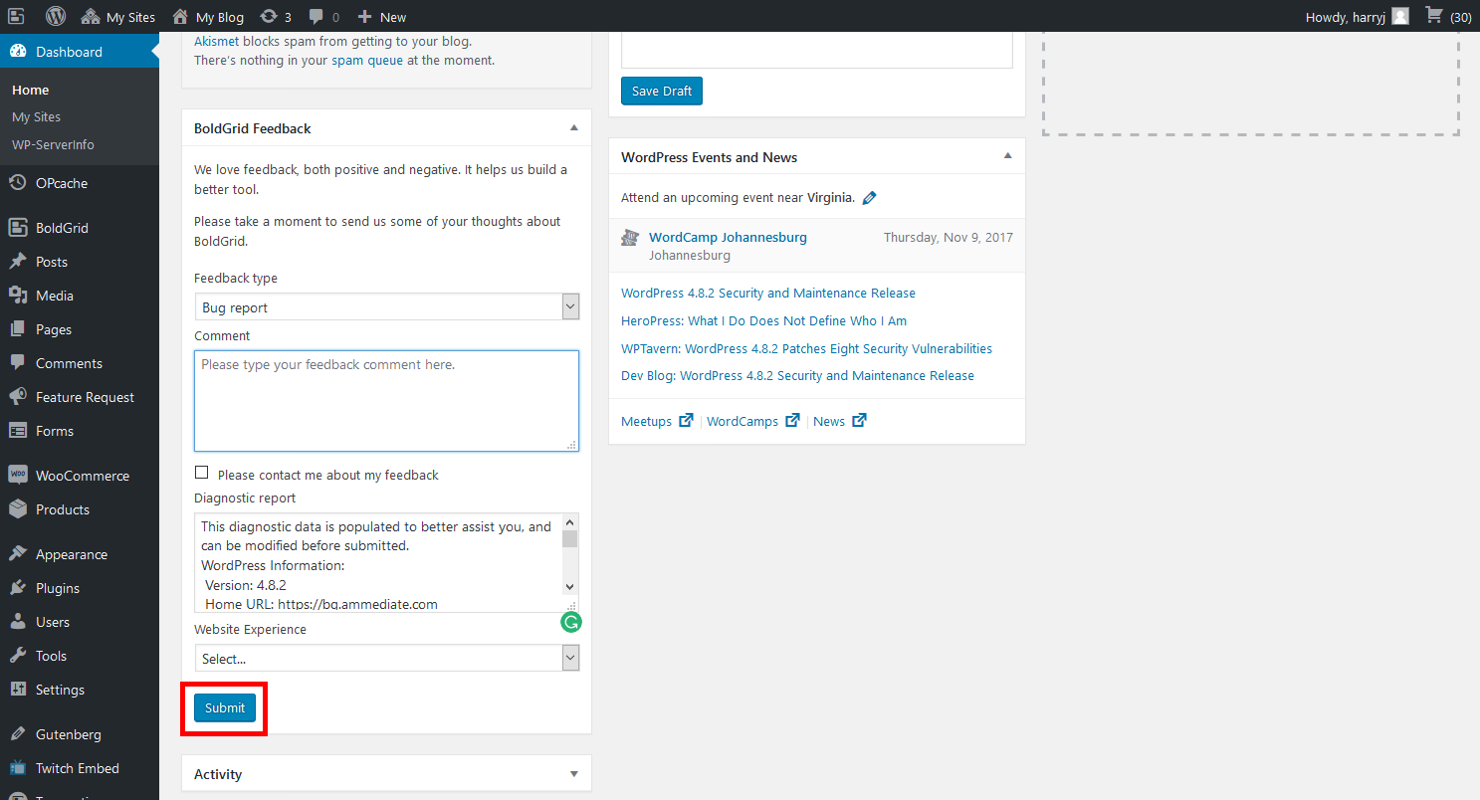
Task: Open the Website Experience dropdown
Action: [x=387, y=658]
